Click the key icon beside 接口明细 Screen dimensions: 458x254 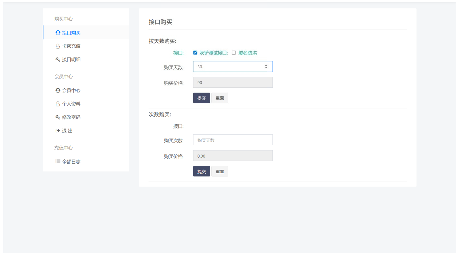pyautogui.click(x=58, y=59)
